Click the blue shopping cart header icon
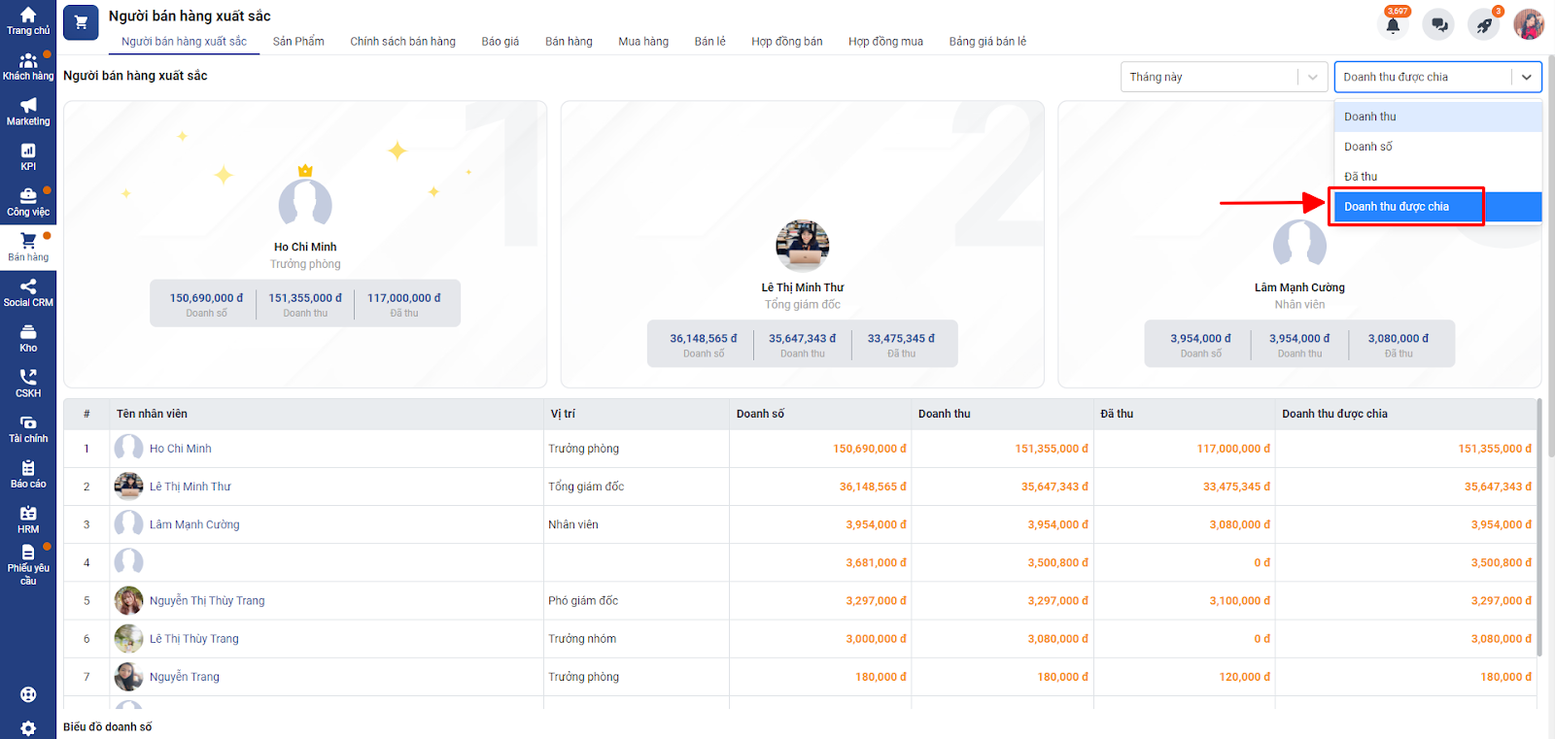The width and height of the screenshot is (1555, 739). pyautogui.click(x=81, y=22)
